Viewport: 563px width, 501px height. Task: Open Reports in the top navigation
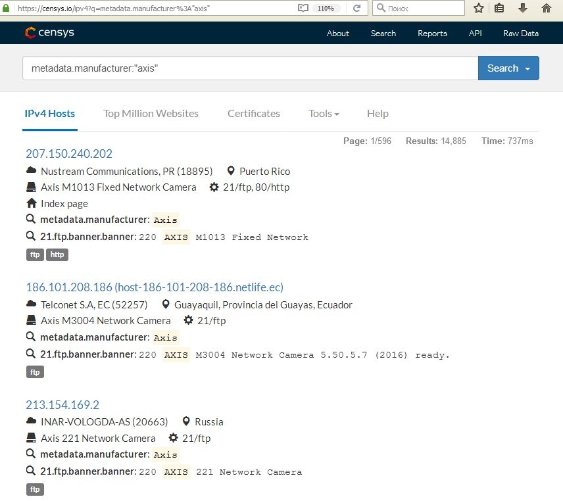click(x=432, y=34)
